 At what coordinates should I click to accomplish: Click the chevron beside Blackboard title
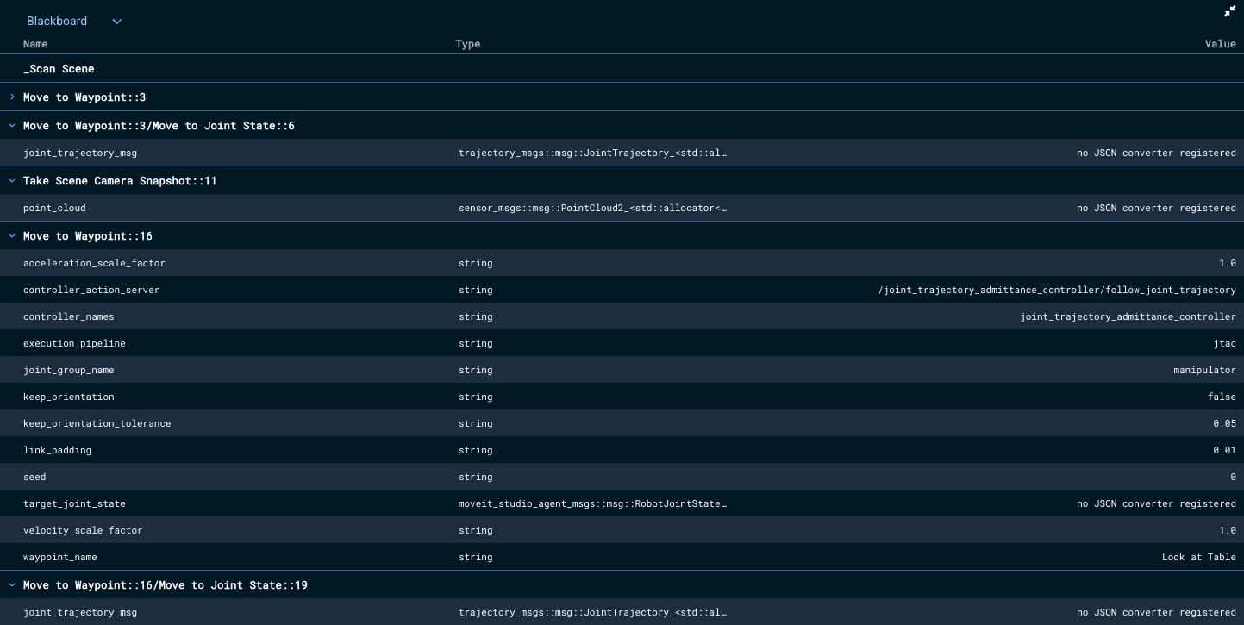click(116, 21)
